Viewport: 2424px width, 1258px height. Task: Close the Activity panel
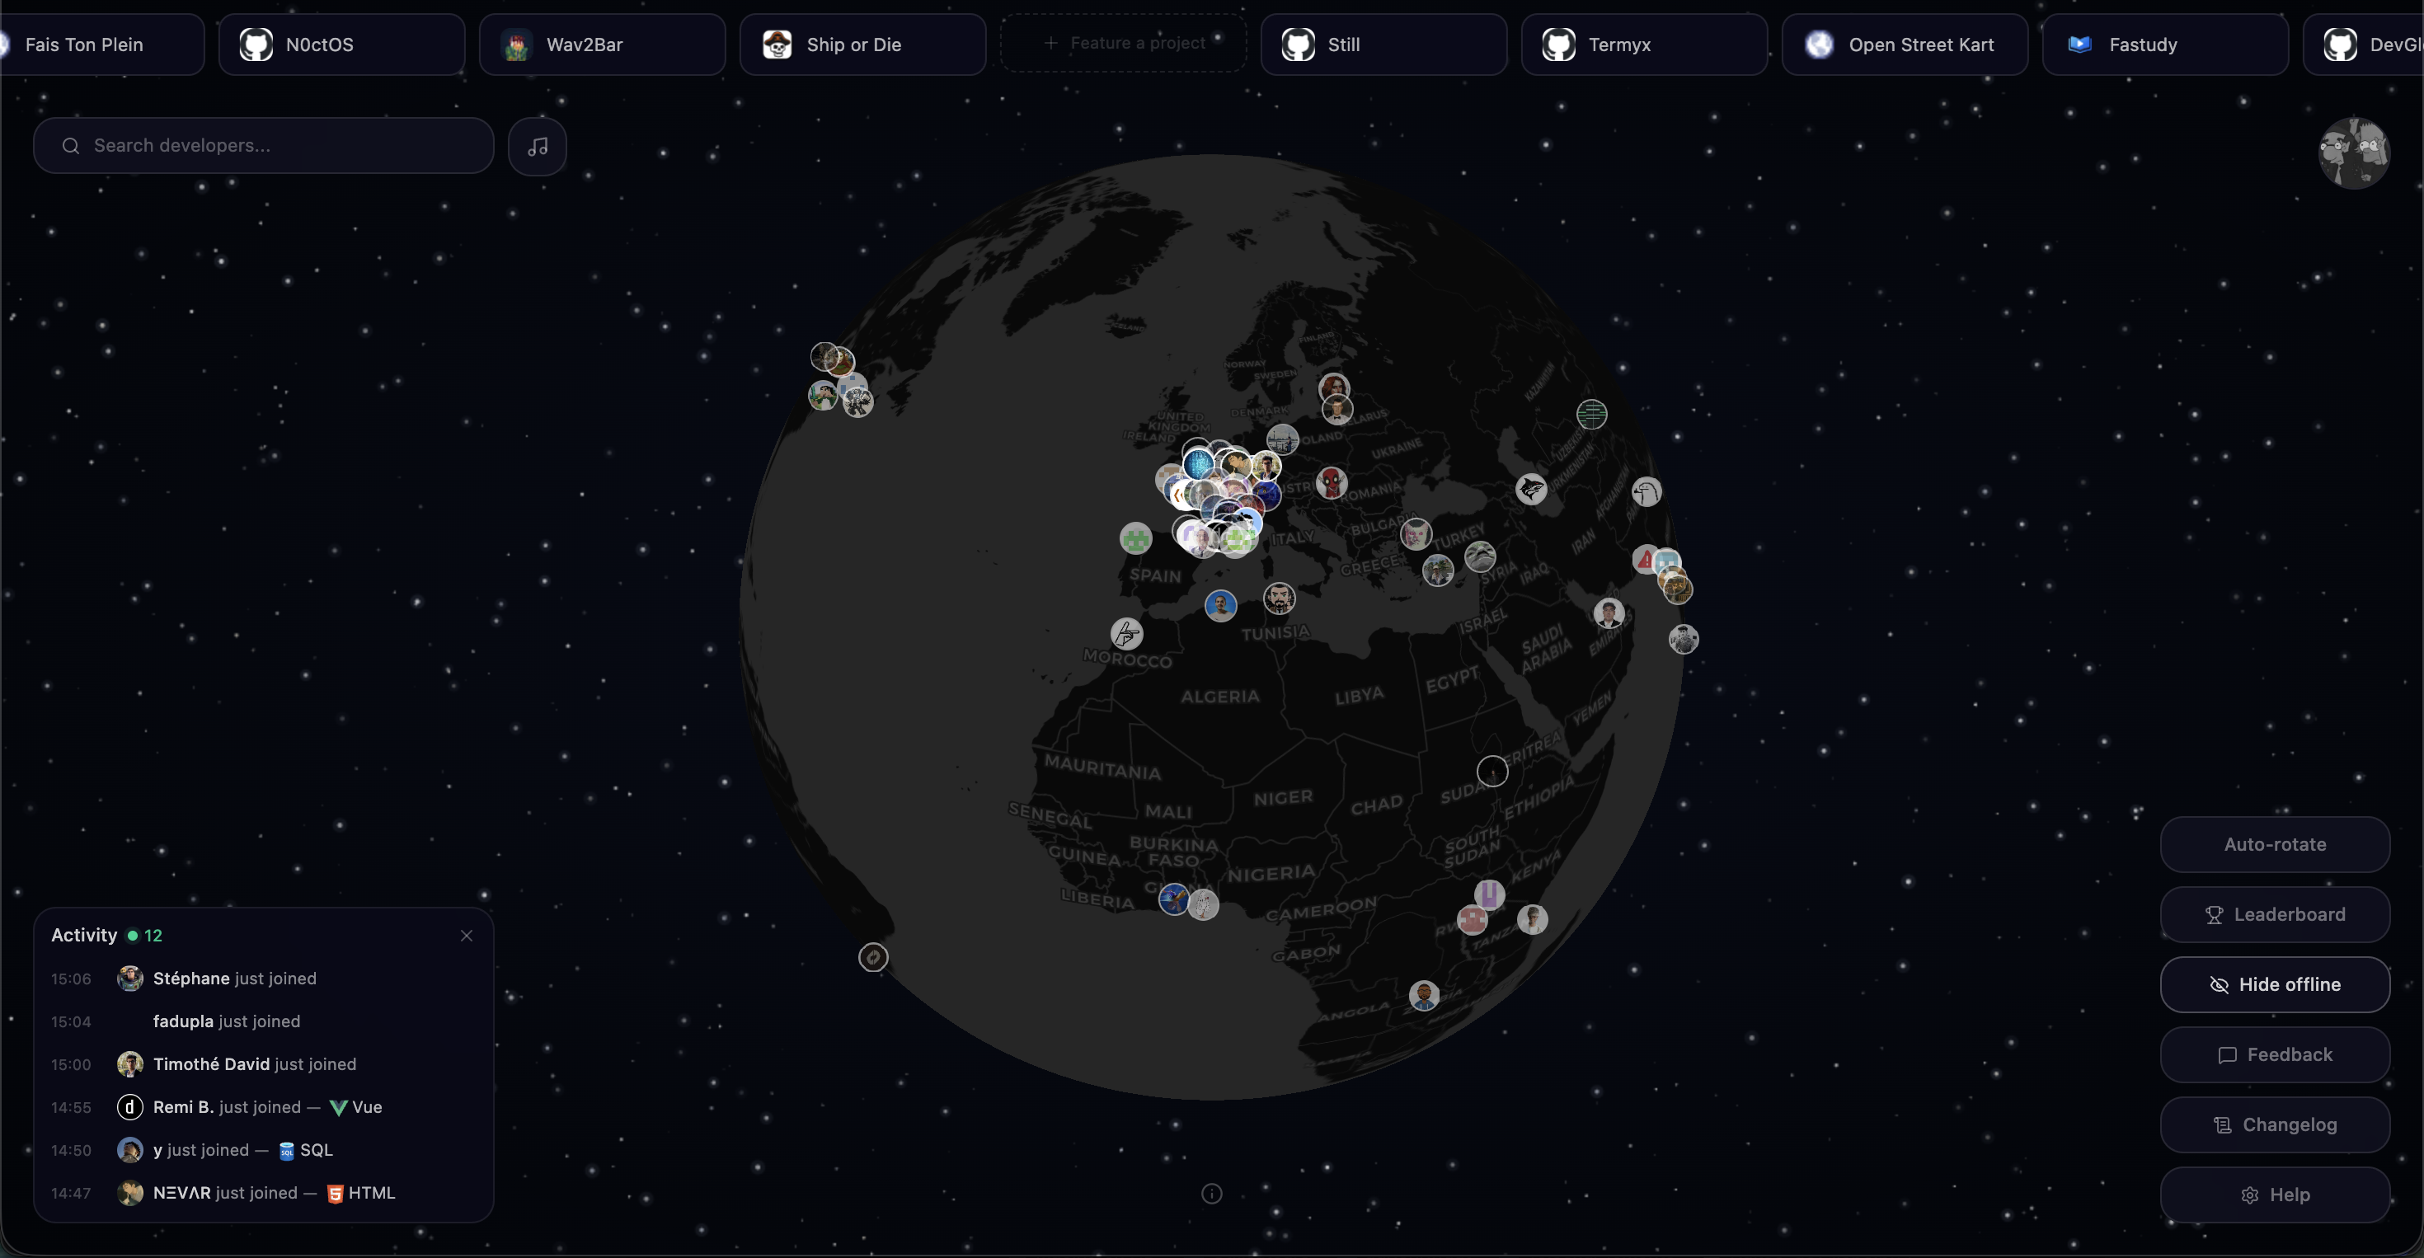[x=467, y=936]
